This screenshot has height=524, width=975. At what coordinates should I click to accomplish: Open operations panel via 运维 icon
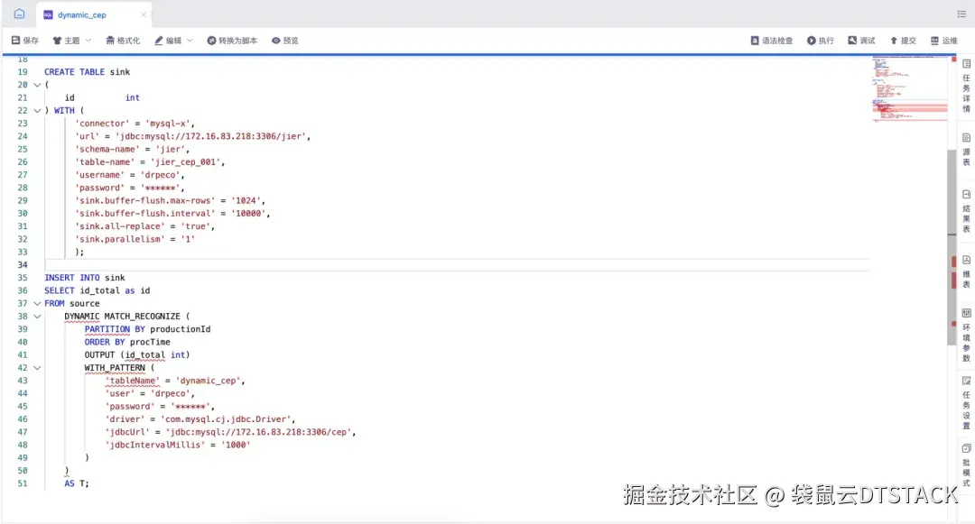point(944,40)
